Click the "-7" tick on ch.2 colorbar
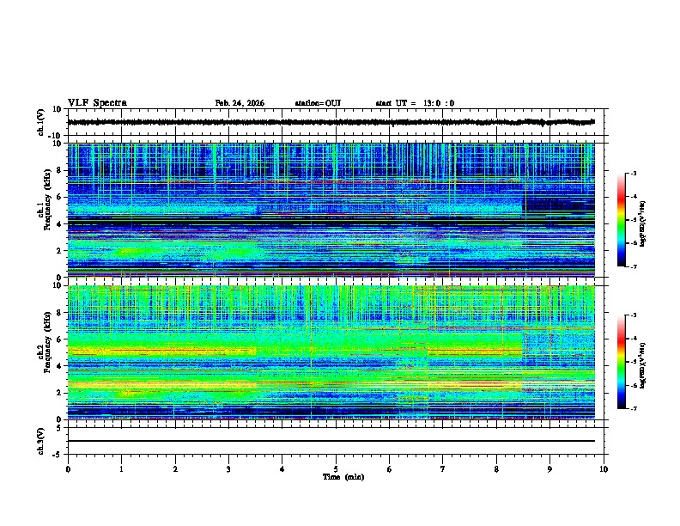The image size is (680, 526). pyautogui.click(x=633, y=408)
